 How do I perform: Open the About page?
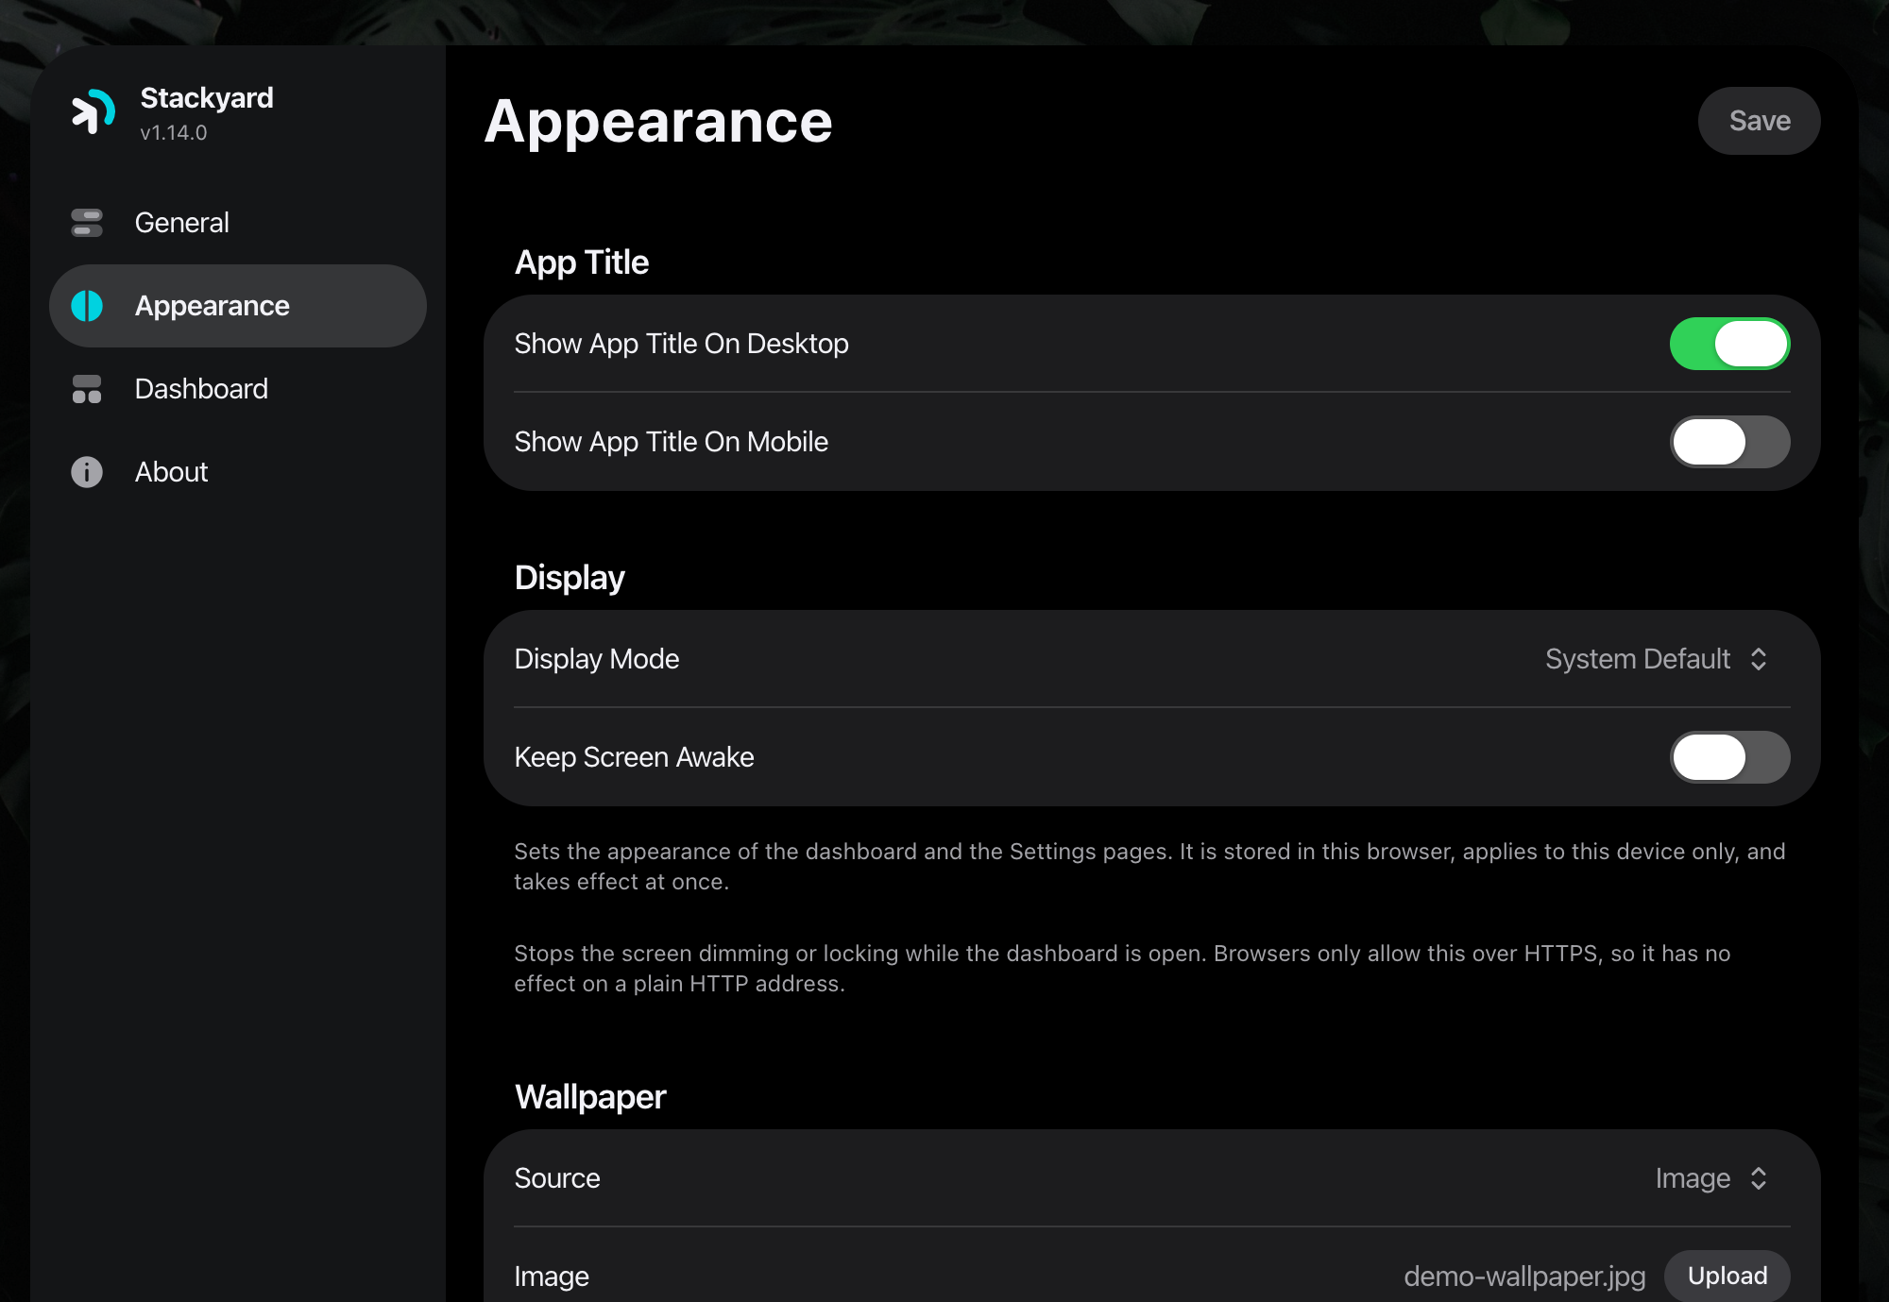click(x=238, y=472)
